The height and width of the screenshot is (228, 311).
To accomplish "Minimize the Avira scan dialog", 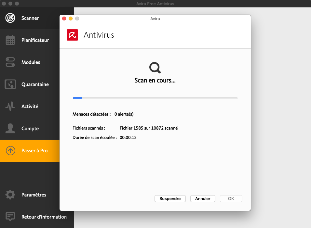I will tap(71, 19).
